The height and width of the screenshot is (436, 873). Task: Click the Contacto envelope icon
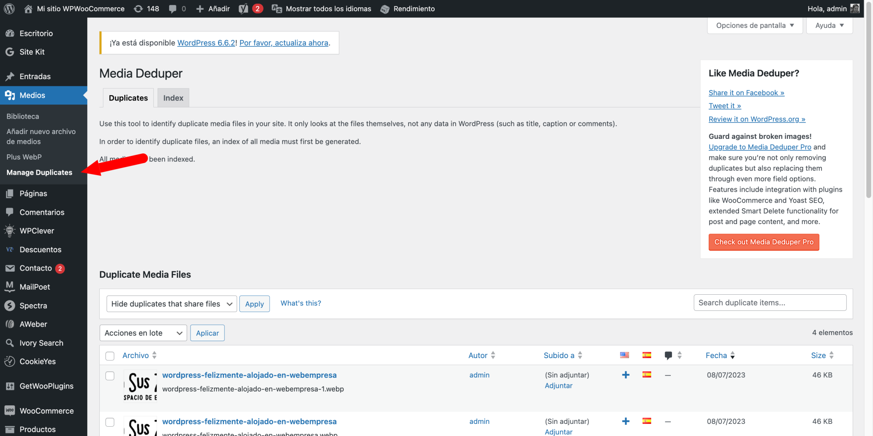pyautogui.click(x=10, y=268)
